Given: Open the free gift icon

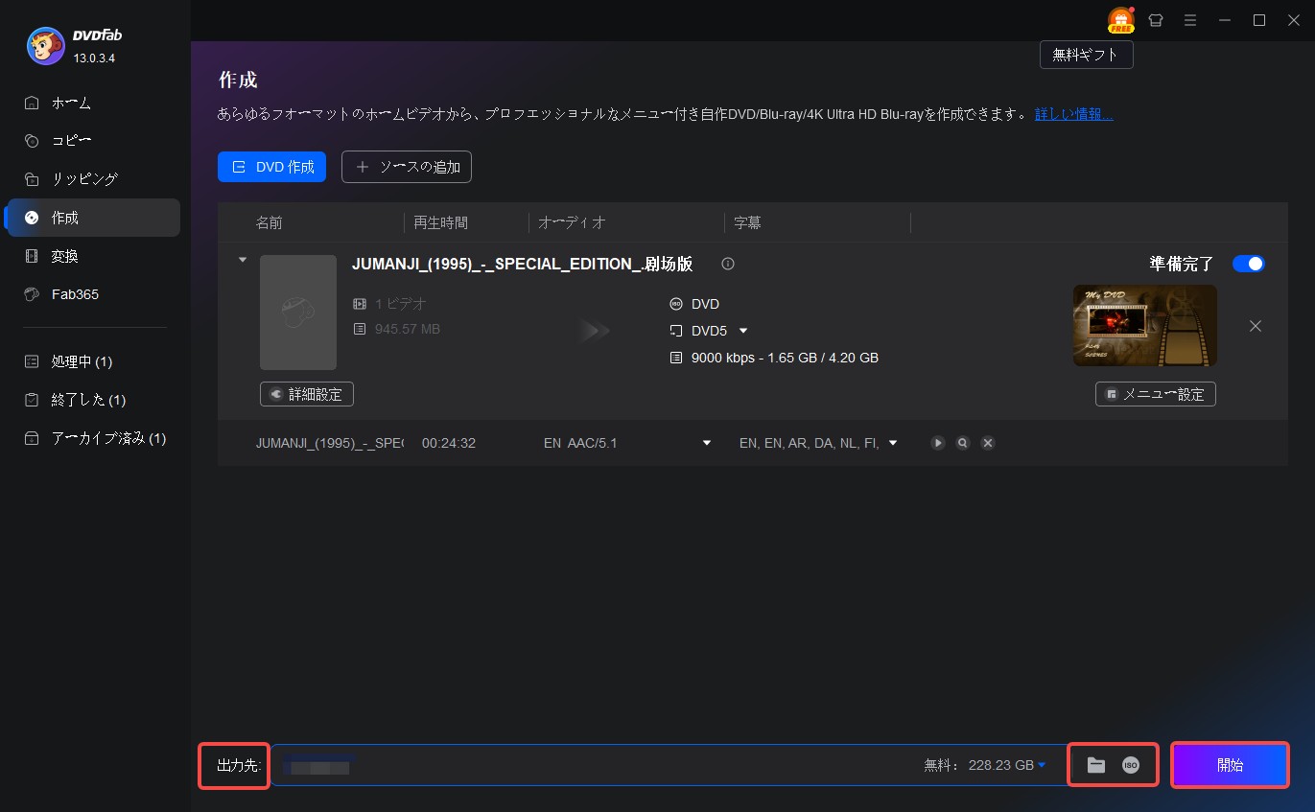Looking at the screenshot, I should [x=1120, y=20].
